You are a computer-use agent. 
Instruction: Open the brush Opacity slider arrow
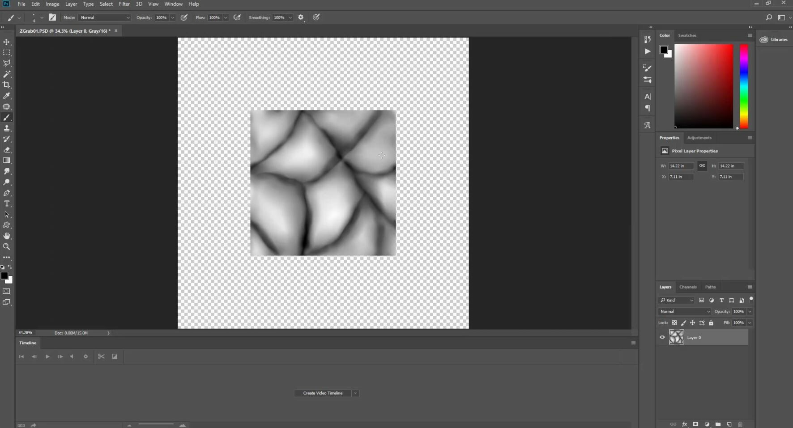[x=172, y=17]
